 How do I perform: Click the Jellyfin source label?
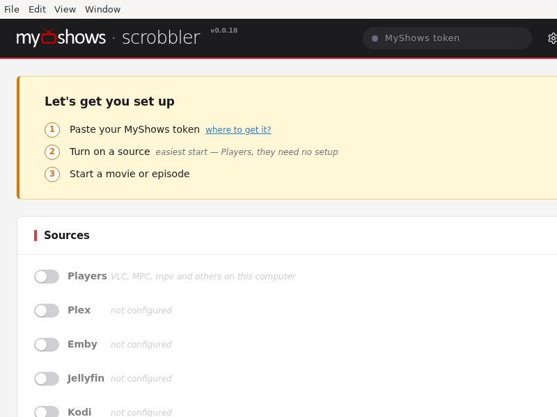[x=86, y=378]
